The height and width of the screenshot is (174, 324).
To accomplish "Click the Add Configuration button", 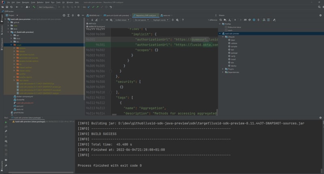I will pos(47,7).
